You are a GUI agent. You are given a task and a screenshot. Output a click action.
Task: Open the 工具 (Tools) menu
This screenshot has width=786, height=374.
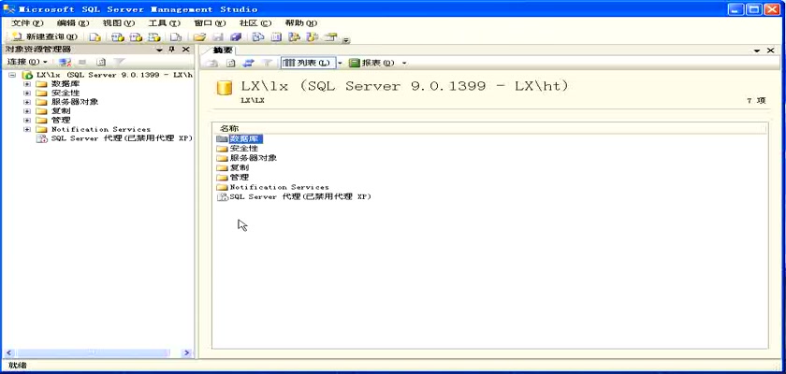pos(165,23)
